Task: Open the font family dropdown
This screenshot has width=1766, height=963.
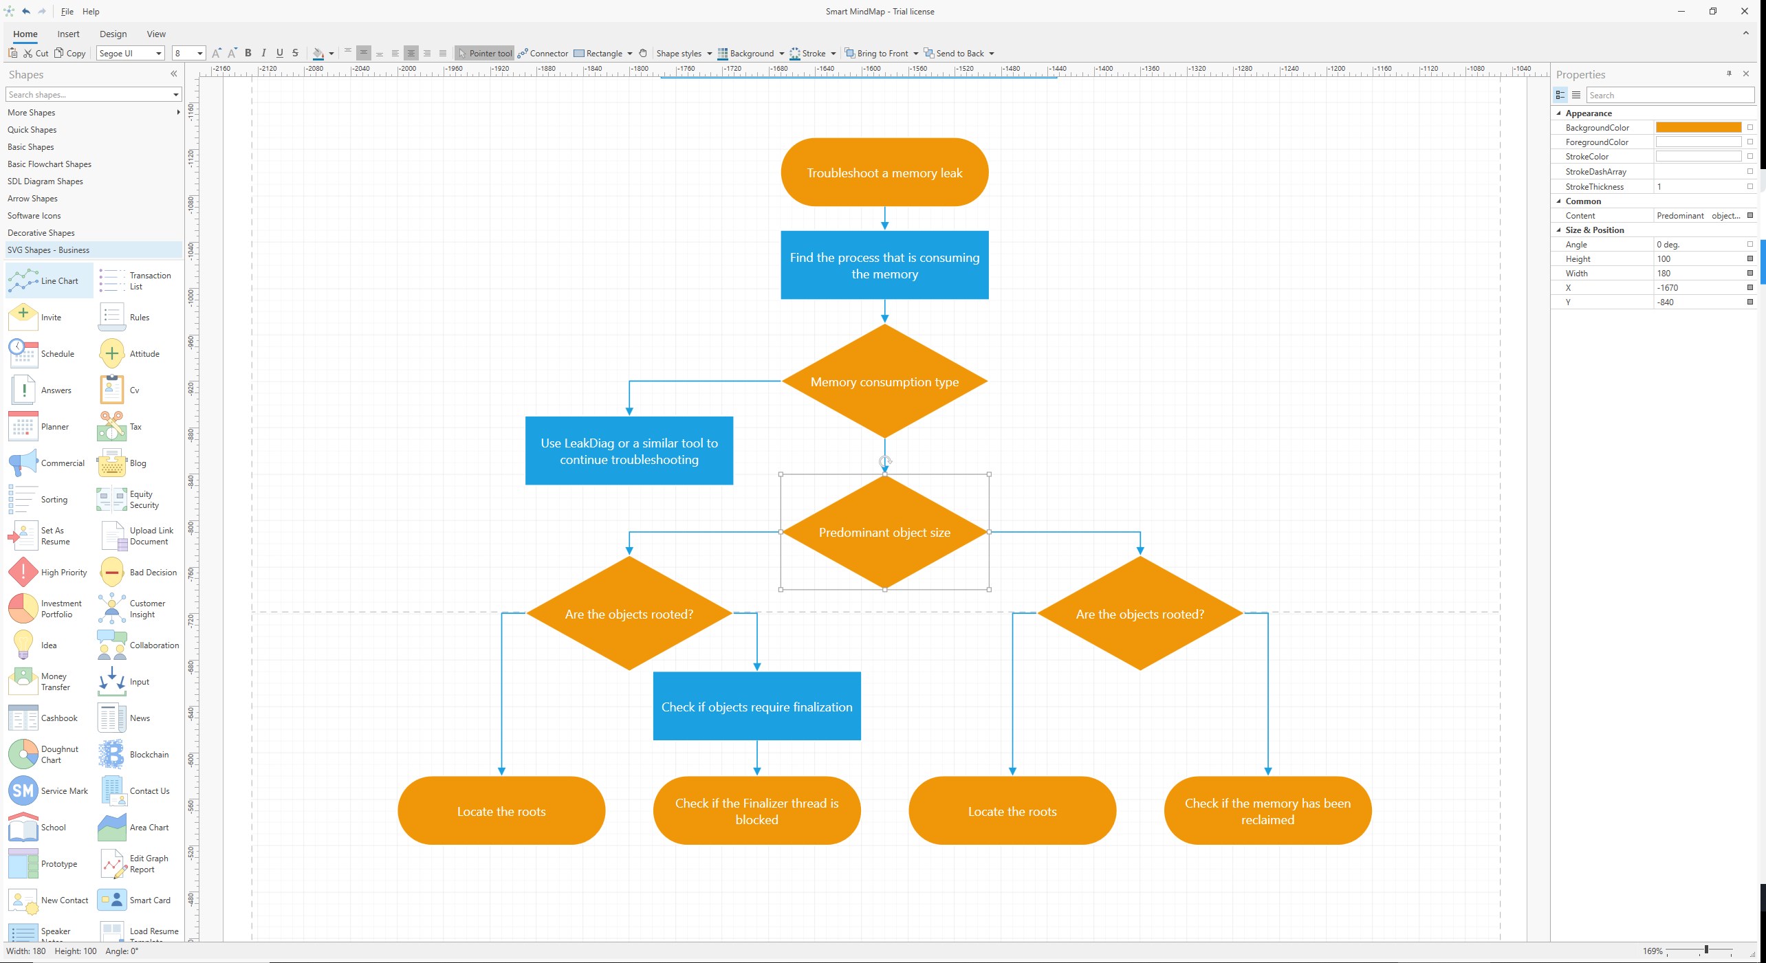Action: pyautogui.click(x=157, y=54)
